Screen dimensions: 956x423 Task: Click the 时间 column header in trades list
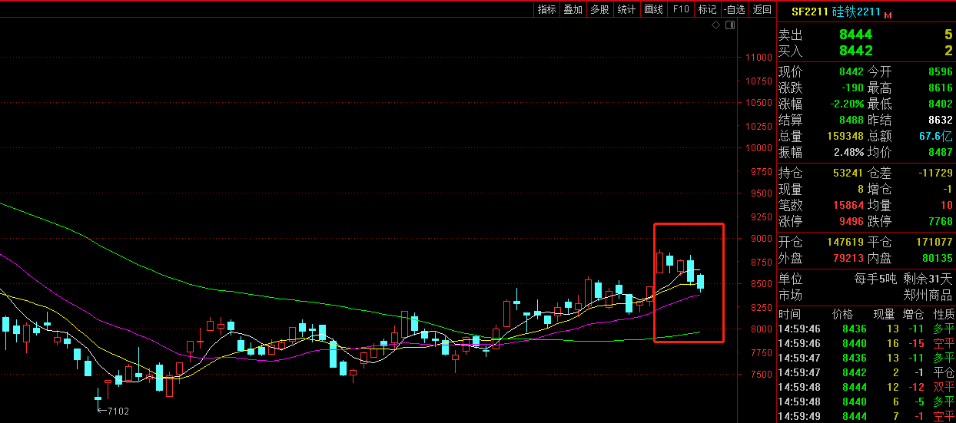[789, 314]
